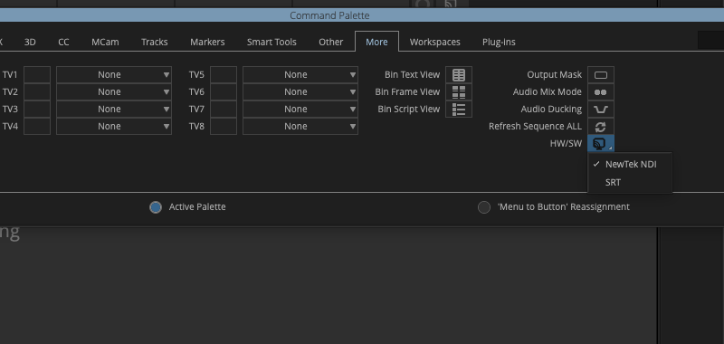The width and height of the screenshot is (724, 344).
Task: Click the Bin Text View icon
Action: coord(459,75)
